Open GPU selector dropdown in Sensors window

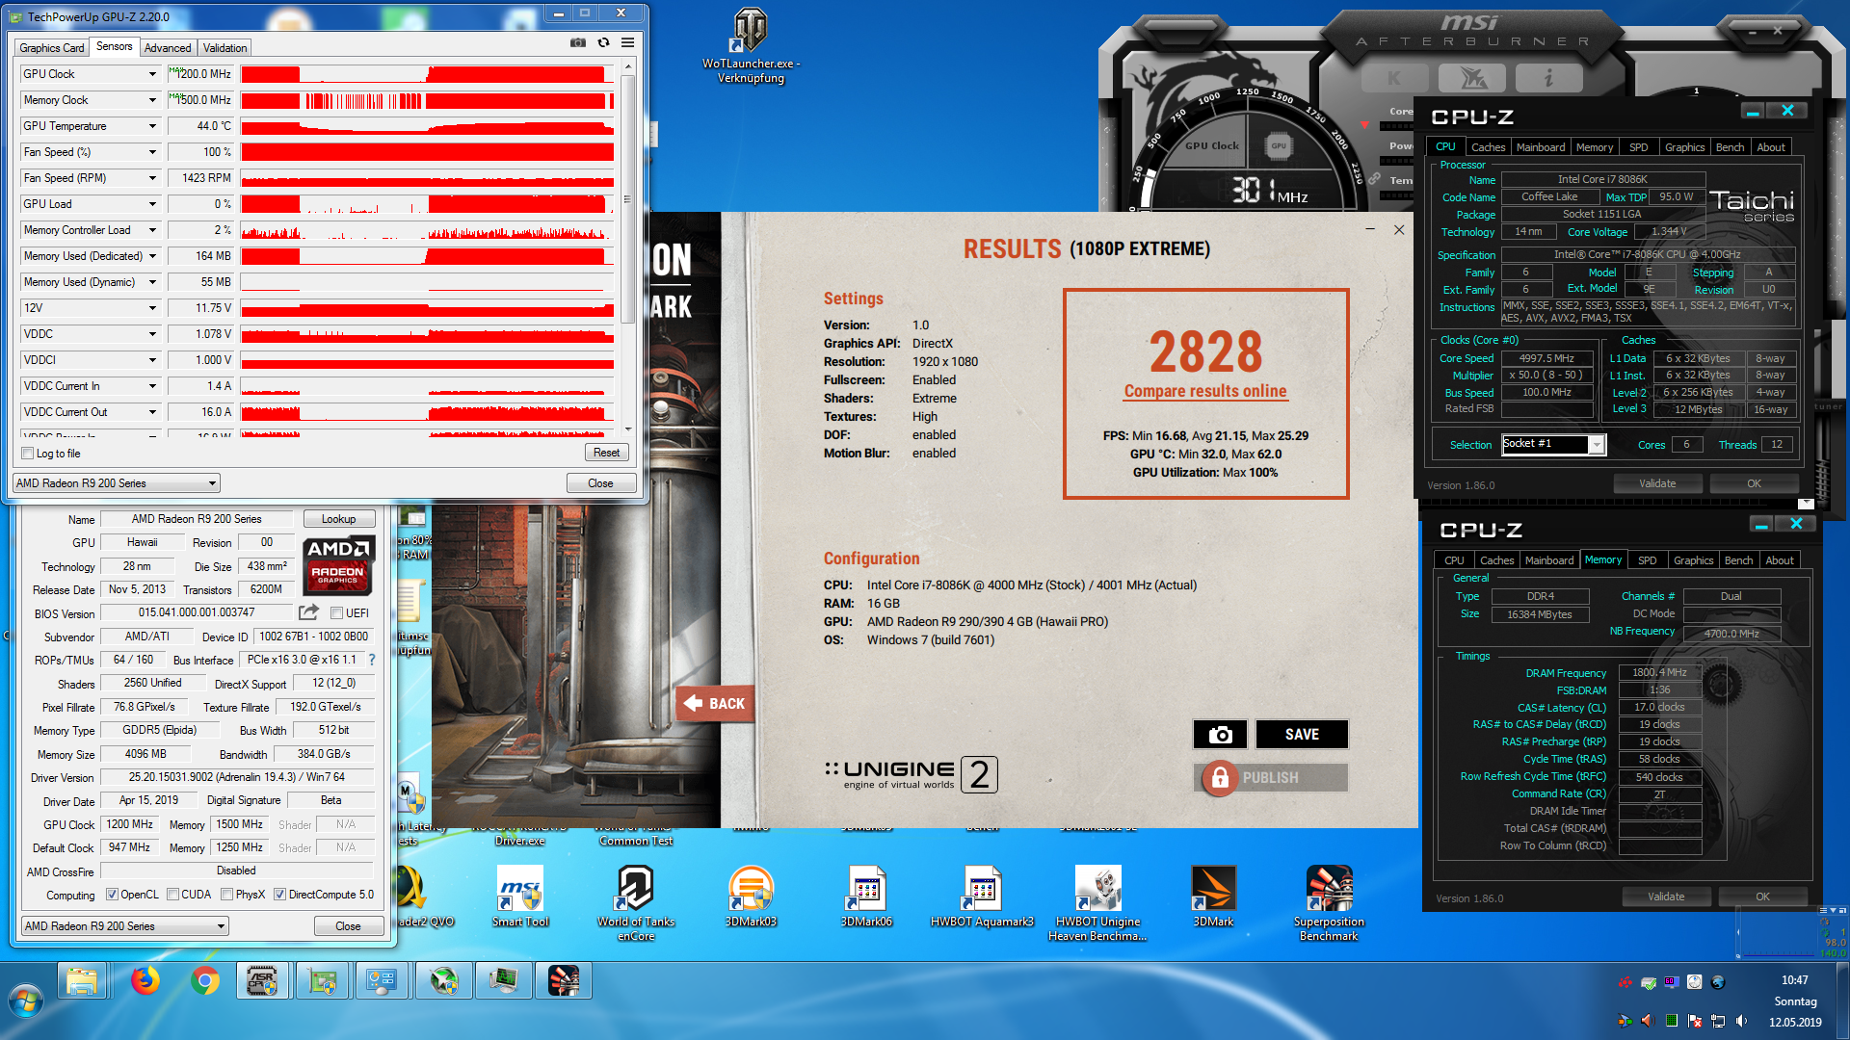pyautogui.click(x=117, y=483)
